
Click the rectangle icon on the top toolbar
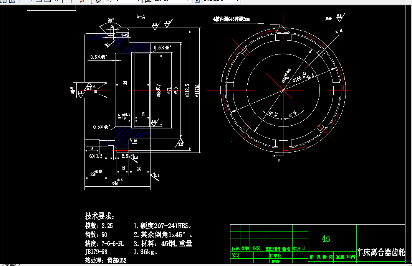click(38, 1)
